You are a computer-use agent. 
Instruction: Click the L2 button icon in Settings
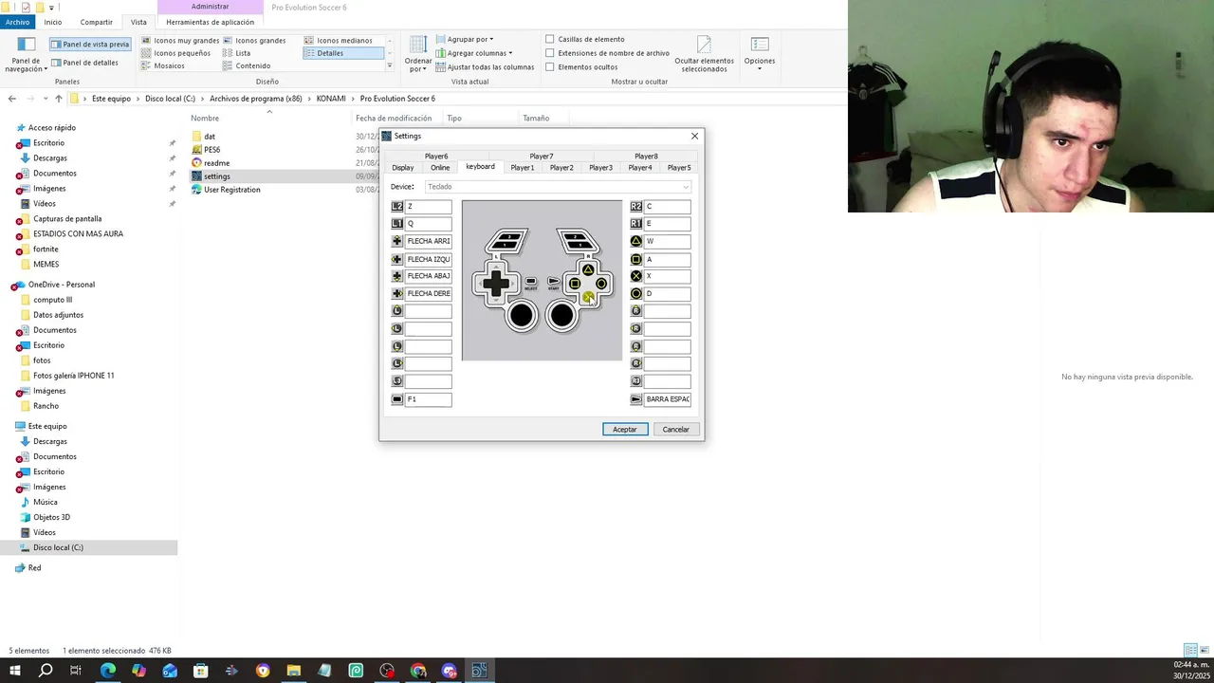coord(397,206)
